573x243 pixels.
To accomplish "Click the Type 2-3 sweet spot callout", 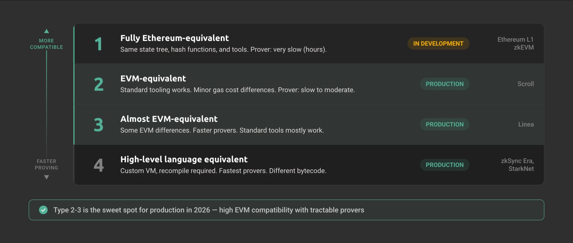I will tap(209, 210).
